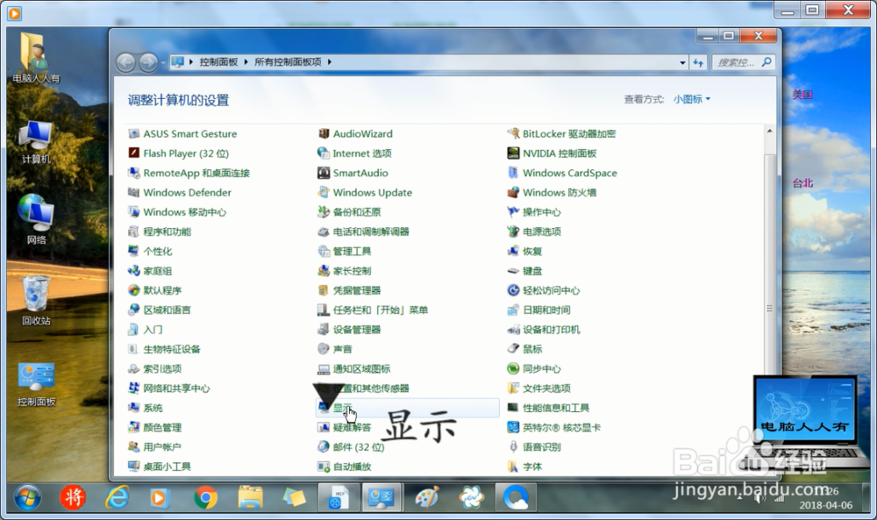This screenshot has height=520, width=877.
Task: Click the Windows Defender icon
Action: (133, 192)
